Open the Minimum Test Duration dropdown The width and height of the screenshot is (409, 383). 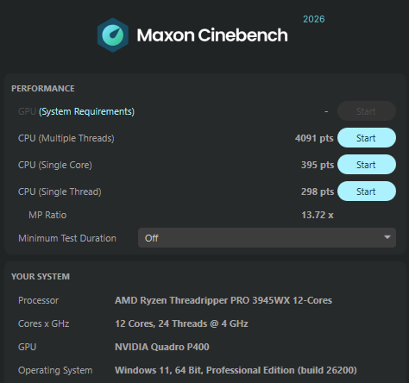click(267, 238)
